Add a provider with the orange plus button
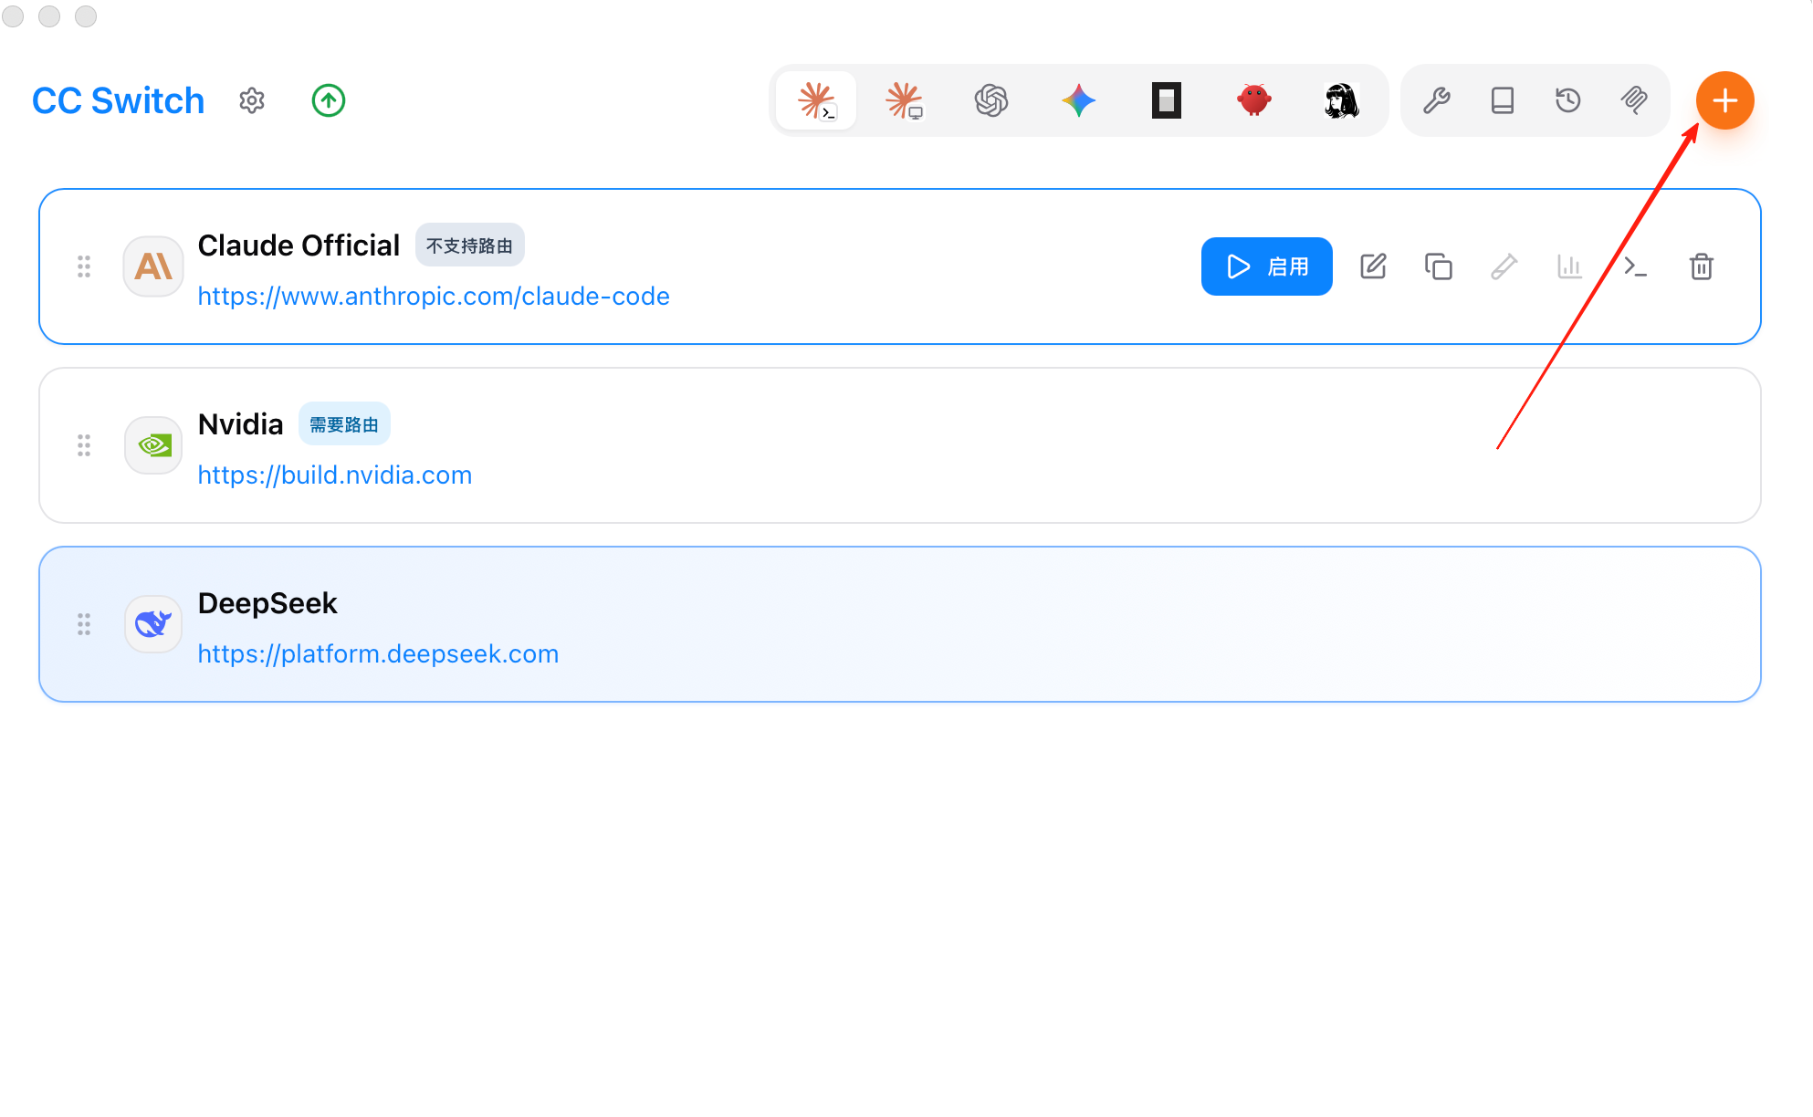1813x1117 pixels. [1725, 100]
